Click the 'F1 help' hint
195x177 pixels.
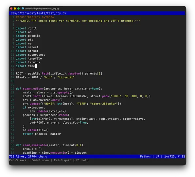[x=82, y=160]
